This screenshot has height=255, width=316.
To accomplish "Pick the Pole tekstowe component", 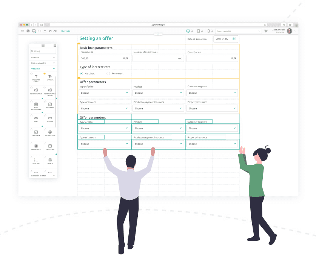I will 36,91.
